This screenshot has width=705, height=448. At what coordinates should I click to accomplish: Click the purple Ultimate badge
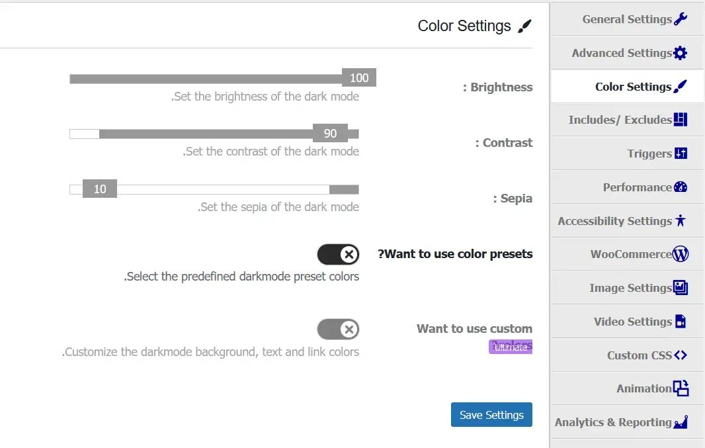[511, 347]
